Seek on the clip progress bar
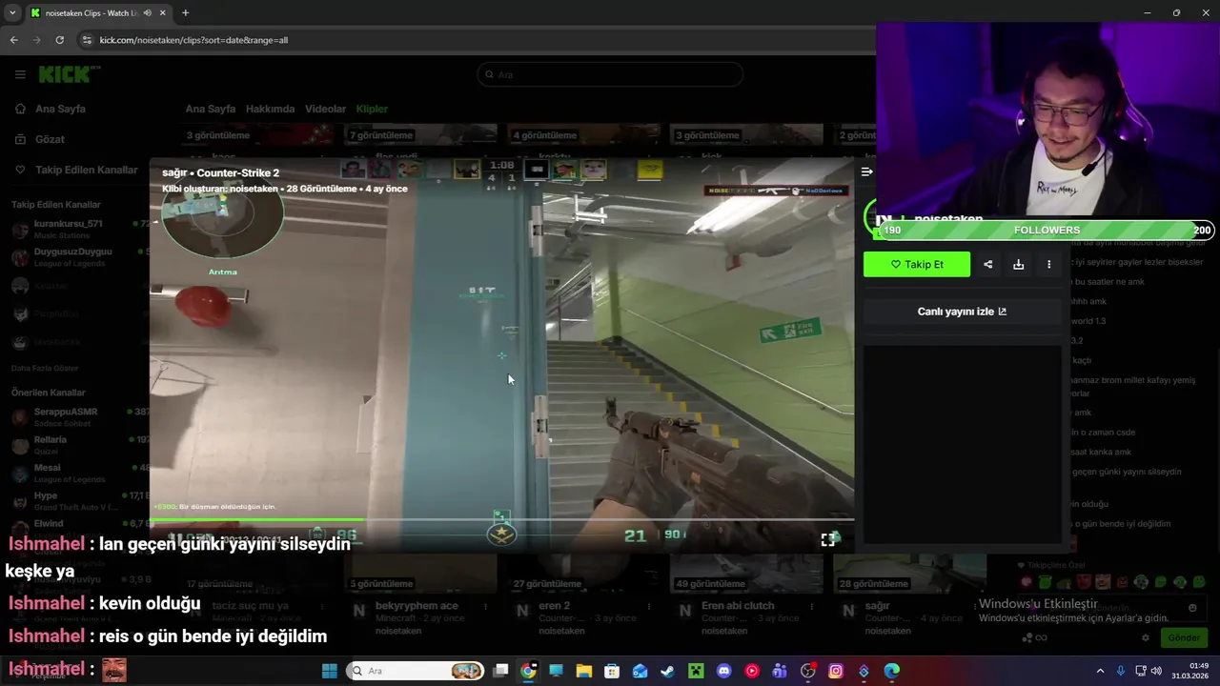The width and height of the screenshot is (1220, 686). (x=501, y=520)
